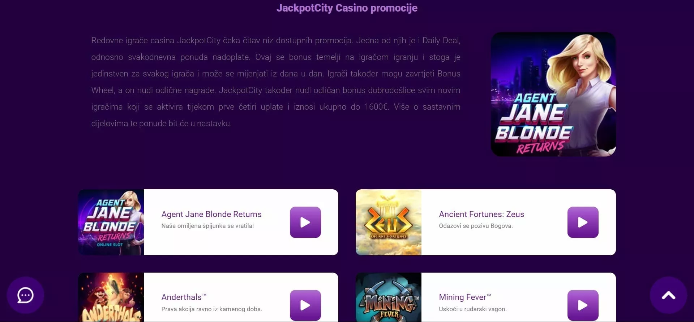Click 'Odazovi se pozivu Bogova.' caption
The image size is (694, 322).
click(x=476, y=226)
